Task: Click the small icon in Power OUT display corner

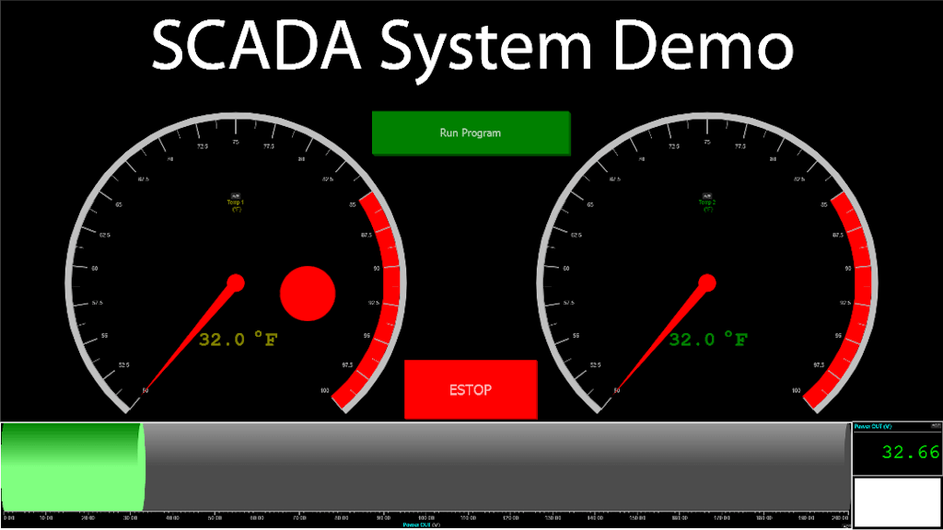Action: (936, 425)
